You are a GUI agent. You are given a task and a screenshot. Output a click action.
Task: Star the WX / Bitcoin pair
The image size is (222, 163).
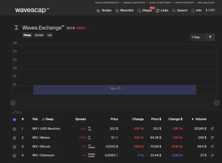(14, 147)
